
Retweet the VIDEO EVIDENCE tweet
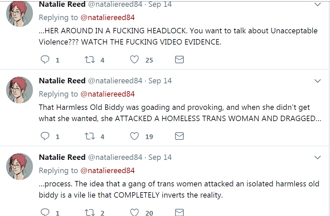tap(89, 60)
